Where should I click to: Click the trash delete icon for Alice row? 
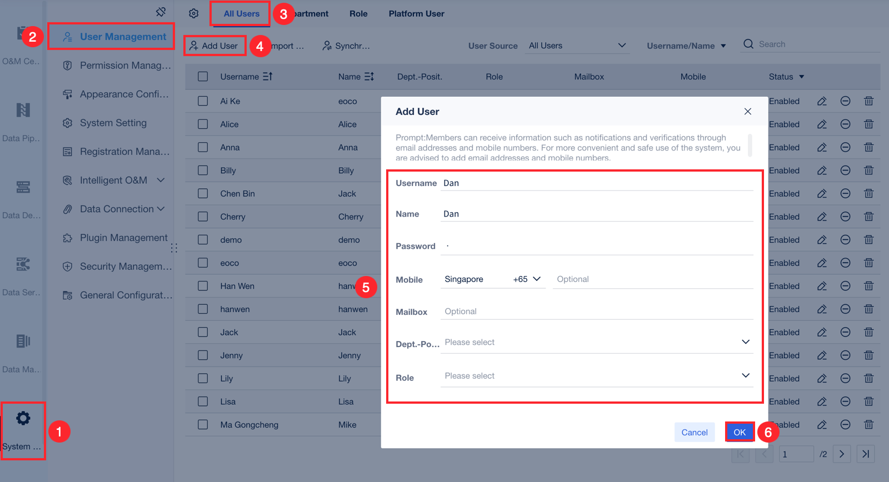868,124
